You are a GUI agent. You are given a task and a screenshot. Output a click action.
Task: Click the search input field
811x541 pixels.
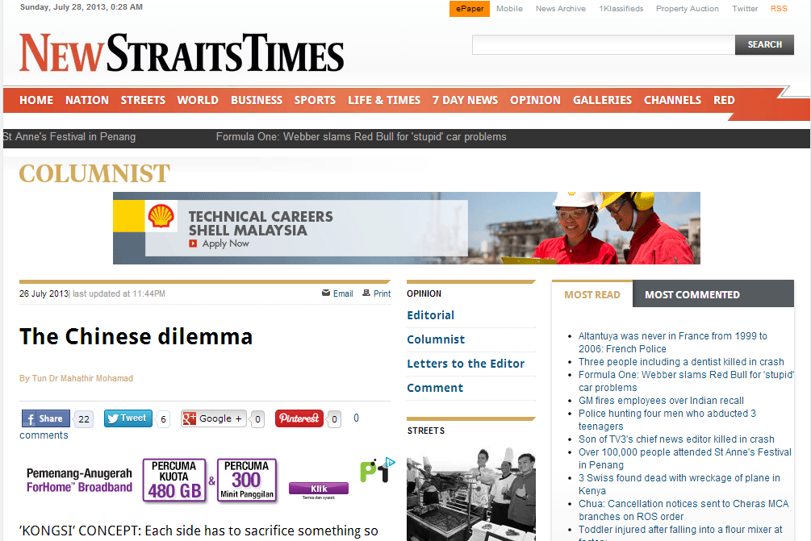point(604,45)
